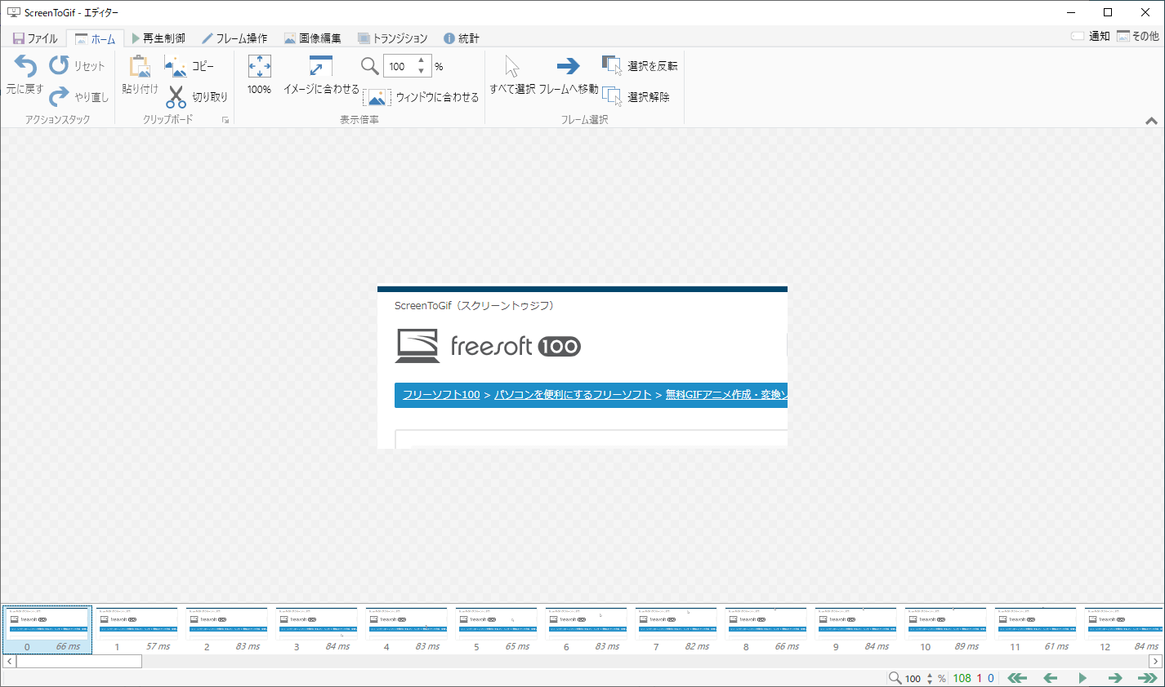Select frame 7 thumbnail
The image size is (1165, 687).
pyautogui.click(x=676, y=630)
